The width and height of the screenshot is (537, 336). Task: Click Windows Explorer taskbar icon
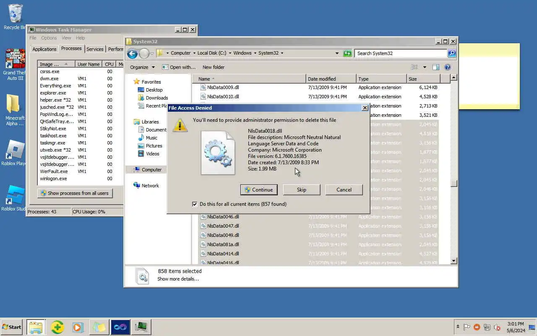pyautogui.click(x=36, y=327)
